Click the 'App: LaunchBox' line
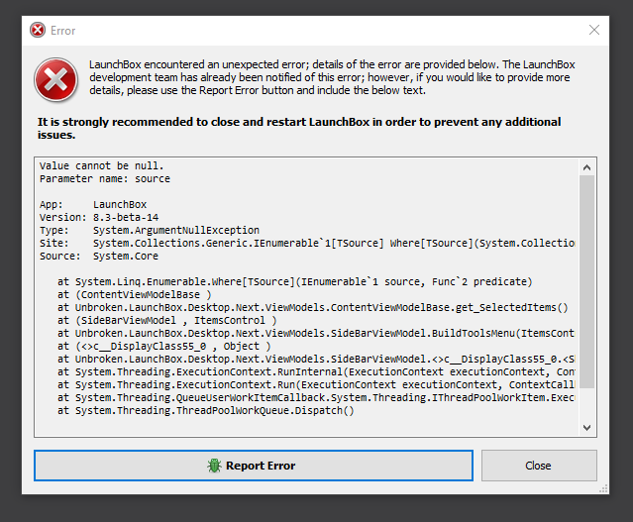The width and height of the screenshot is (633, 522). click(x=93, y=204)
